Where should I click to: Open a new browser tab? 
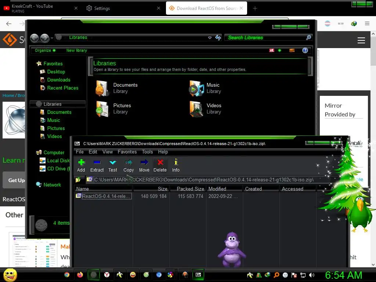coord(255,8)
